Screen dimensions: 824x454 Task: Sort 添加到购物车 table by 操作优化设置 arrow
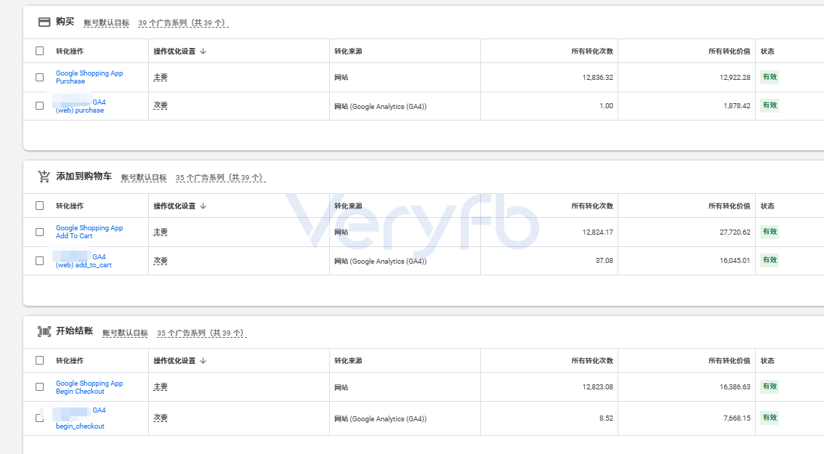(203, 206)
